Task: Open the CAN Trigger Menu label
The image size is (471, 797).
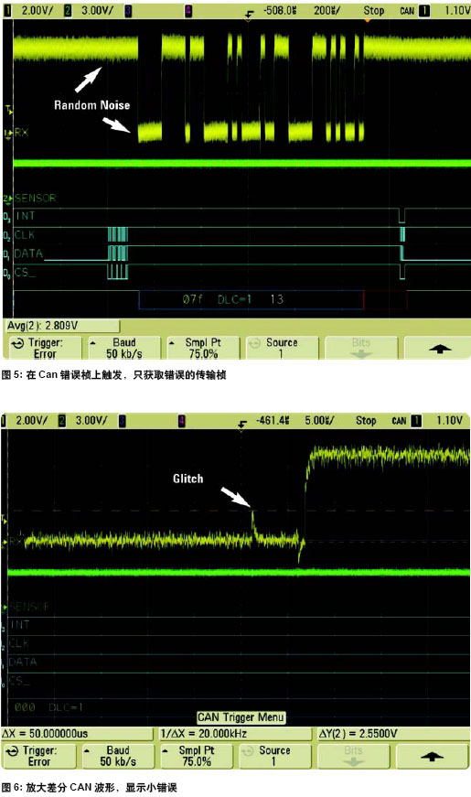Action: [x=241, y=717]
